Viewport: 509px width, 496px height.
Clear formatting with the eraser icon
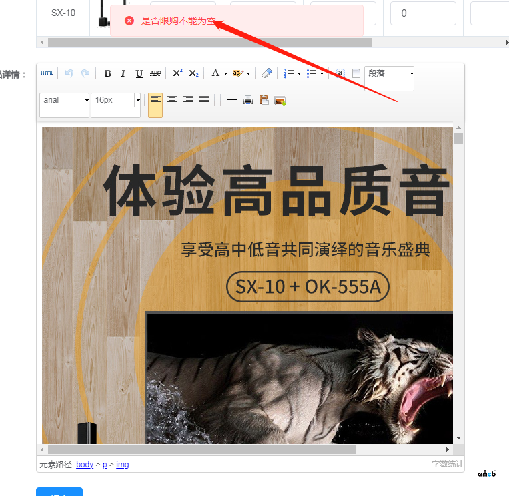point(267,73)
